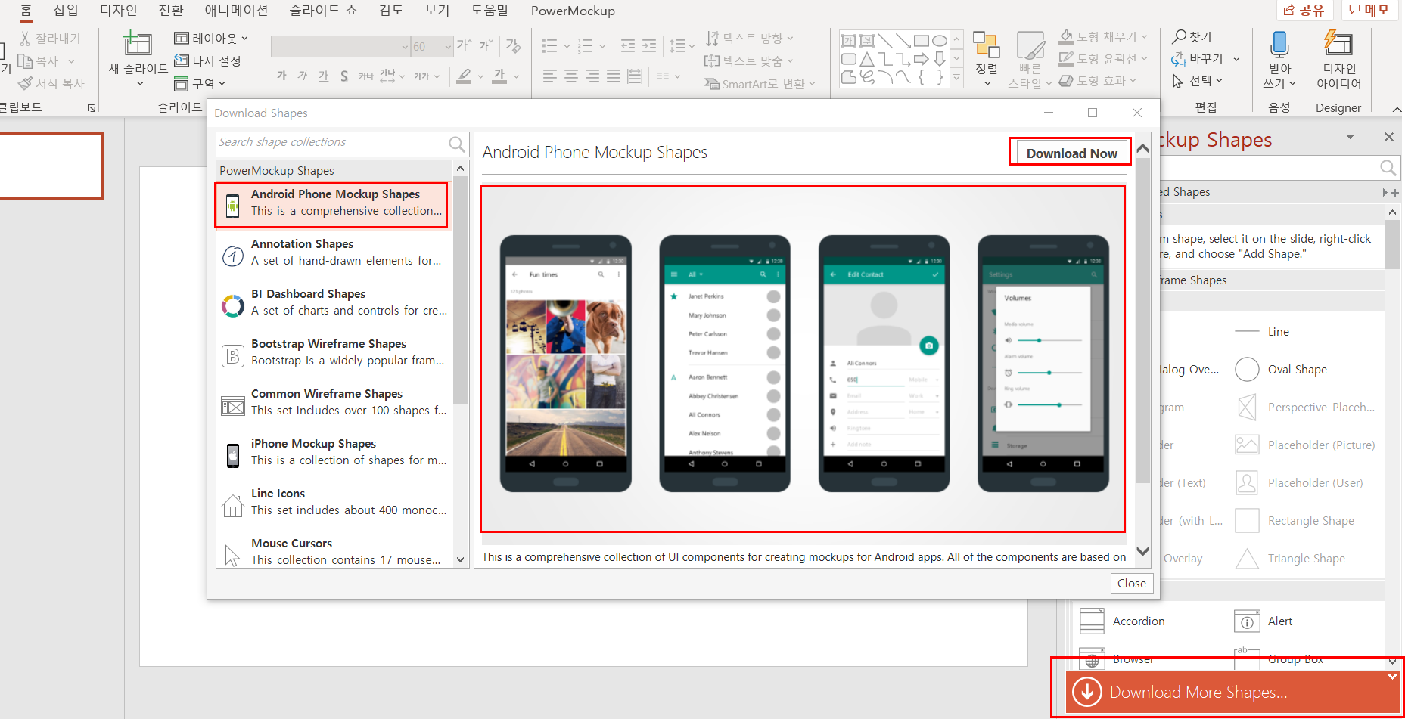
Task: Expand the shapes gallery more arrow
Action: click(x=957, y=77)
